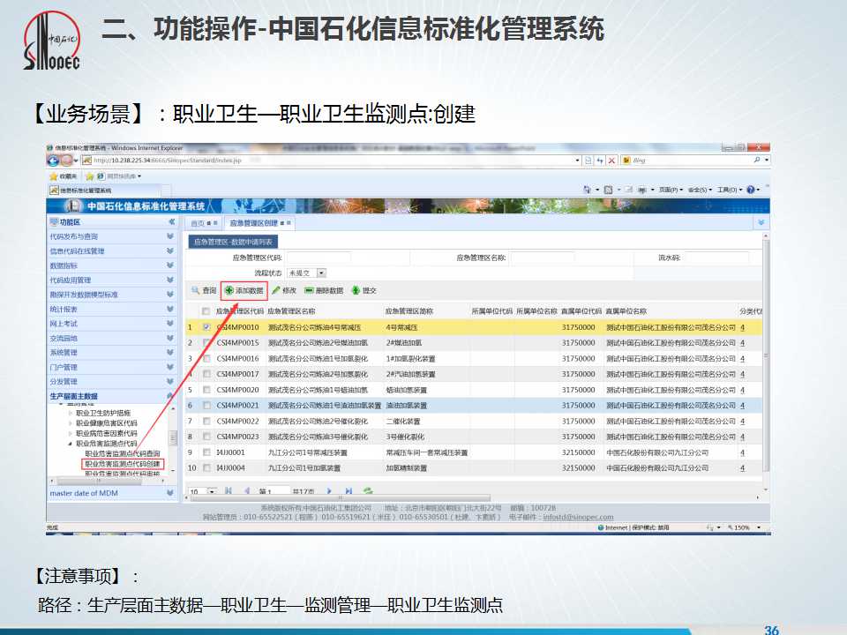Screen dimensions: 847x635
Task: Click the browser back arrow button
Action: point(54,161)
